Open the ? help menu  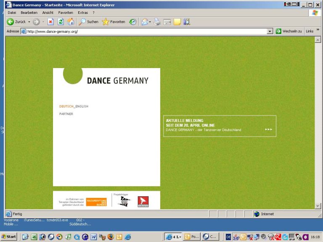tap(93, 13)
